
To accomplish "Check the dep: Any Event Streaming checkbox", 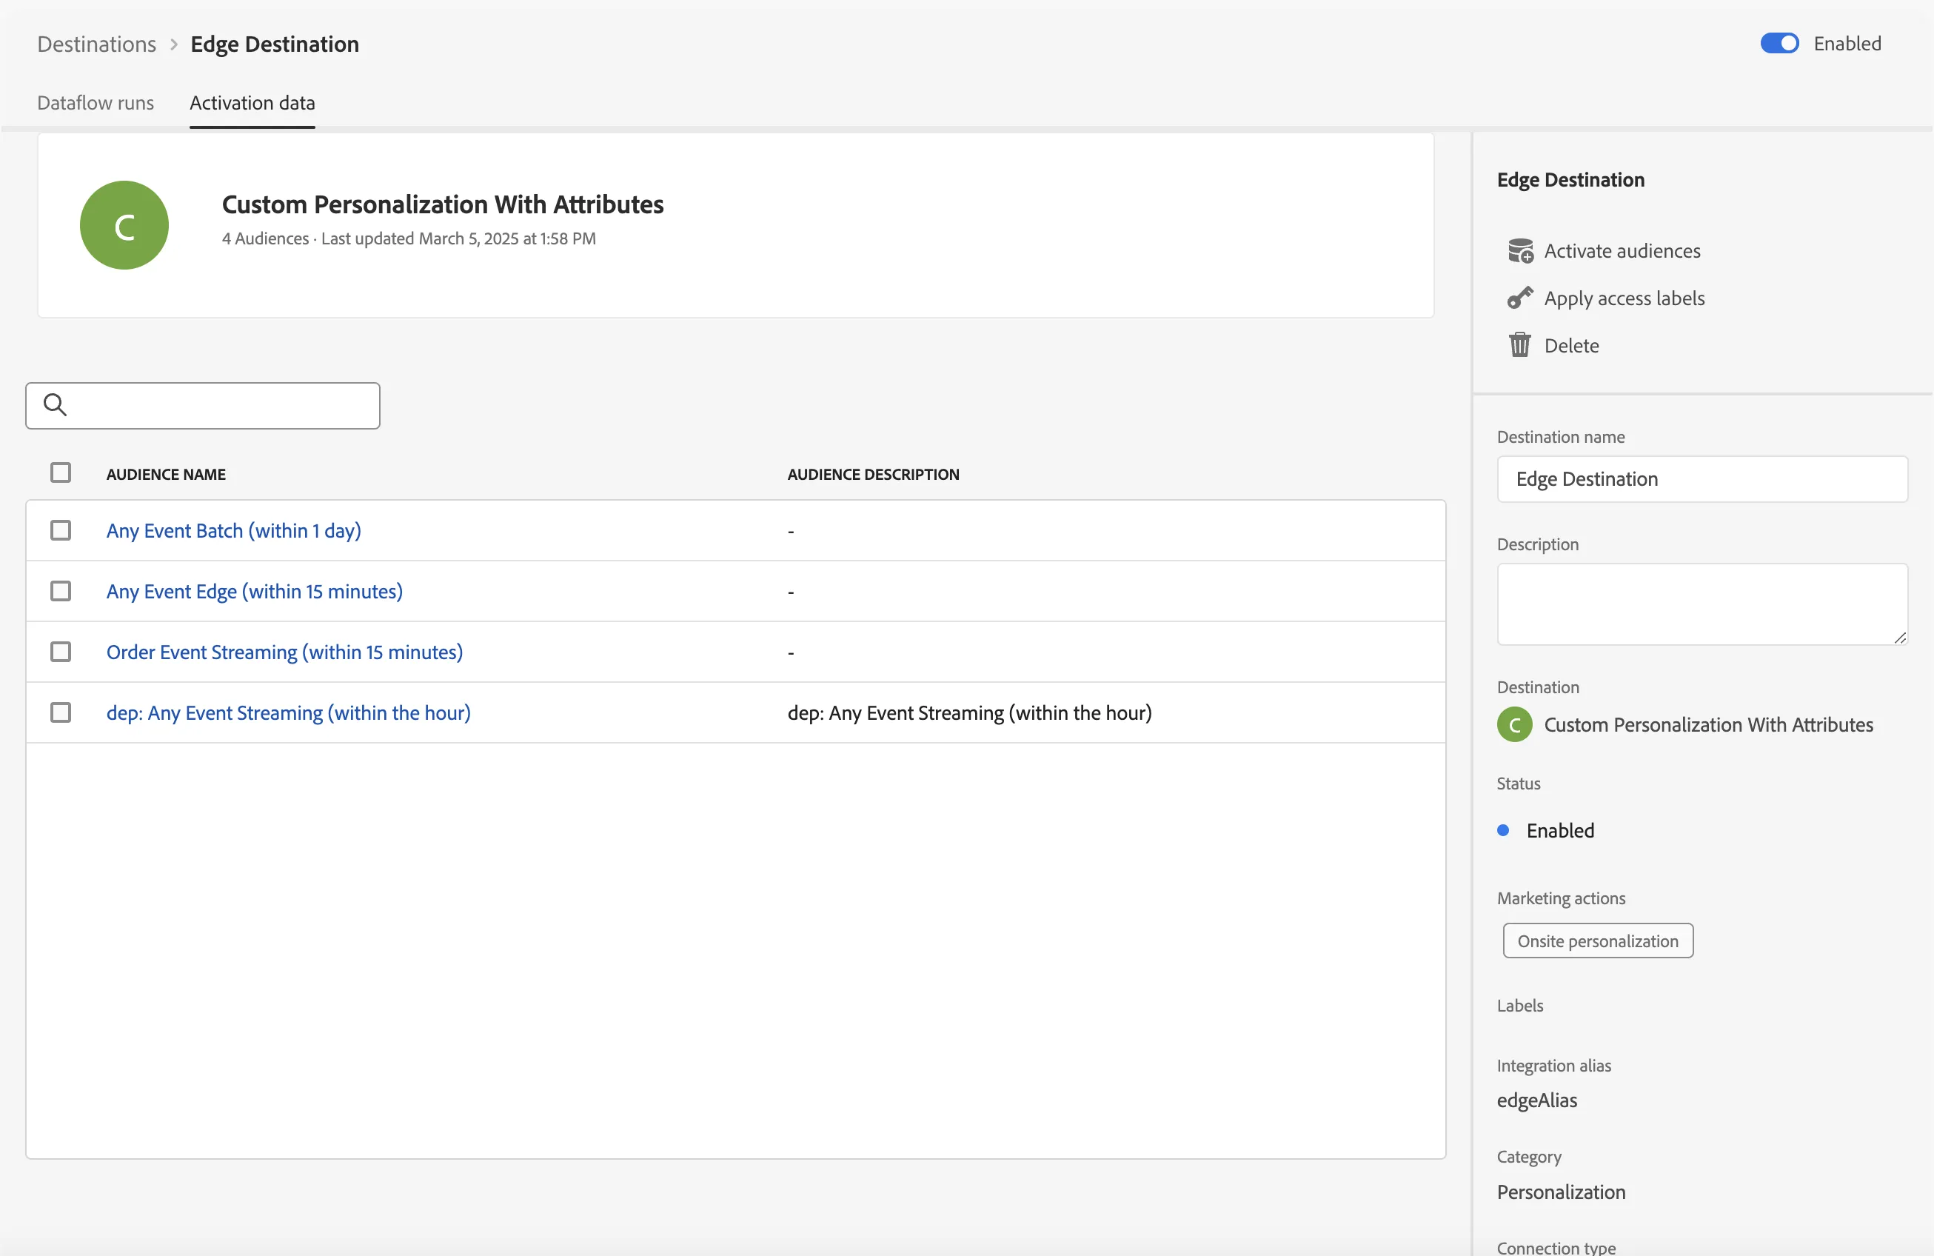I will click(61, 713).
